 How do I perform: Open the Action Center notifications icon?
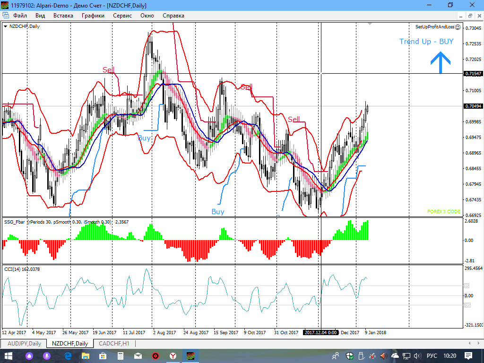(468, 356)
